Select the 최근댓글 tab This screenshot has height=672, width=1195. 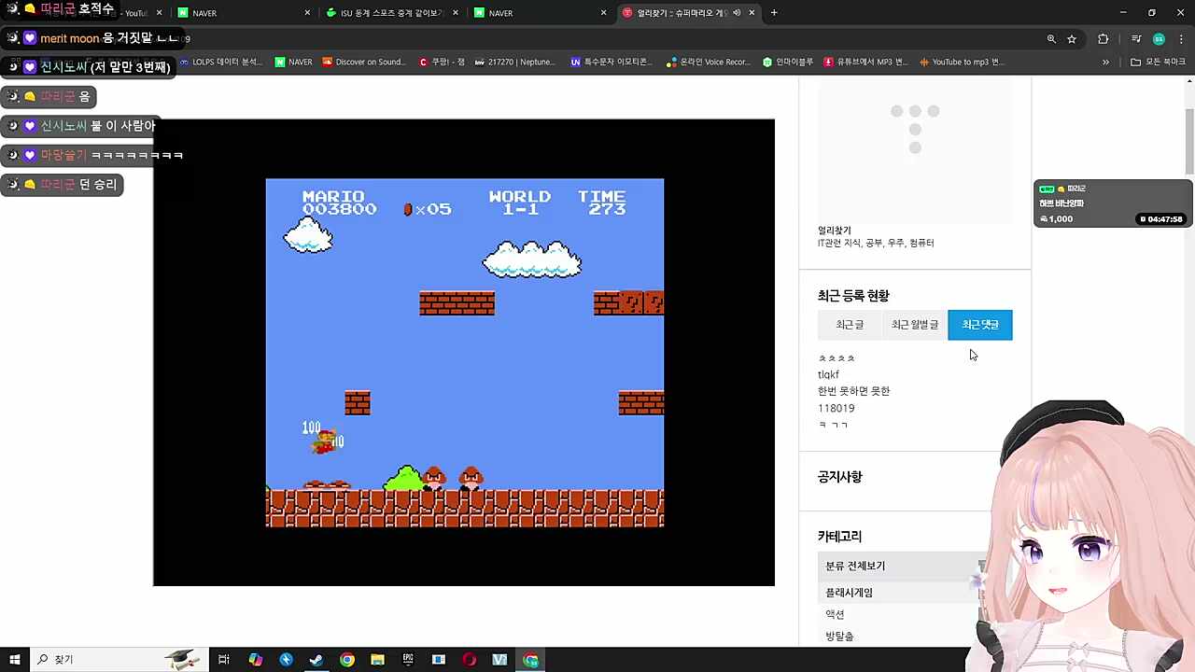tap(980, 325)
